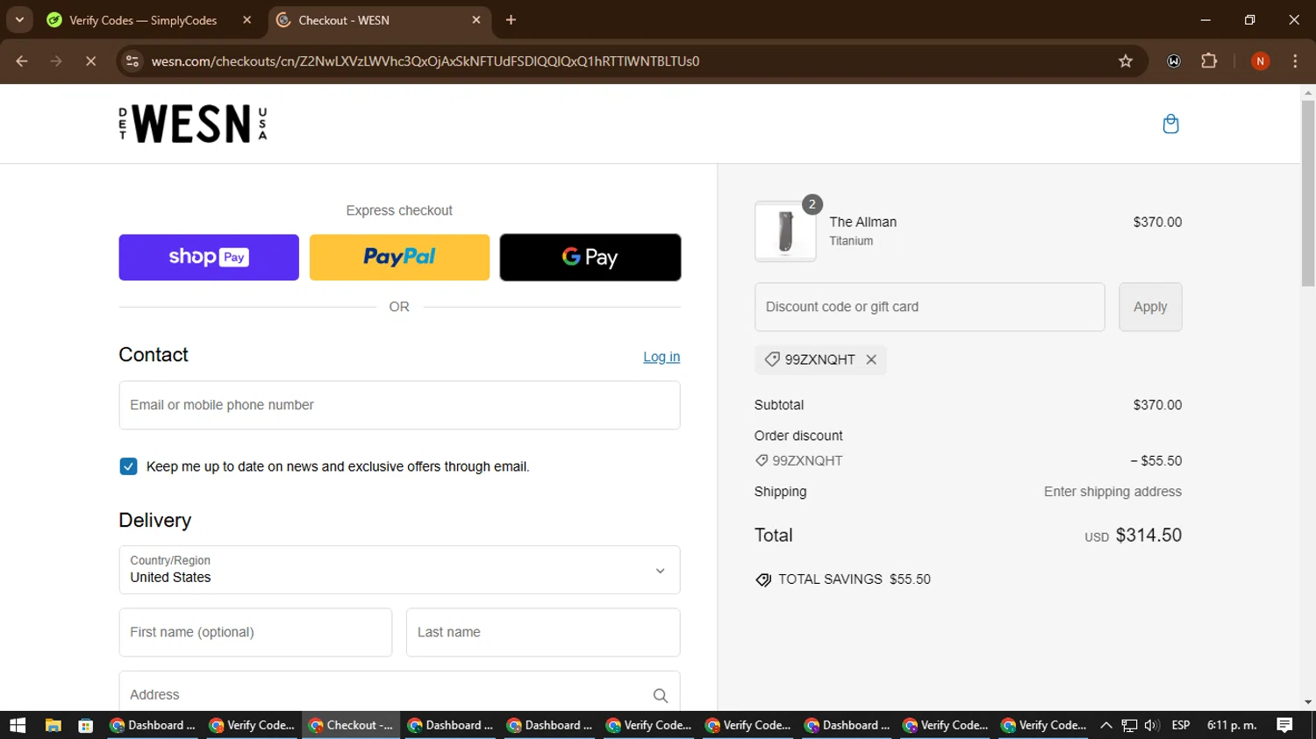Open the tab search dropdown arrow
This screenshot has width=1316, height=739.
(x=19, y=19)
